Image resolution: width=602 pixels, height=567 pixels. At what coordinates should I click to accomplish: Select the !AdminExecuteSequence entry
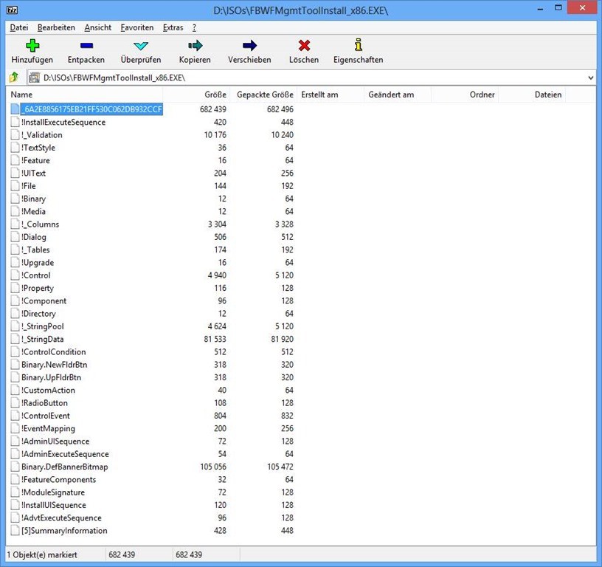click(x=65, y=454)
